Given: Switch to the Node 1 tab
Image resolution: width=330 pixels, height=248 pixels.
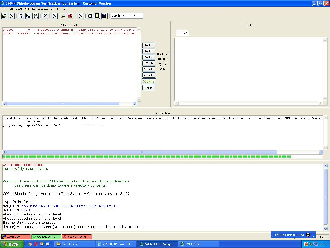Looking at the screenshot, I should point(182,33).
